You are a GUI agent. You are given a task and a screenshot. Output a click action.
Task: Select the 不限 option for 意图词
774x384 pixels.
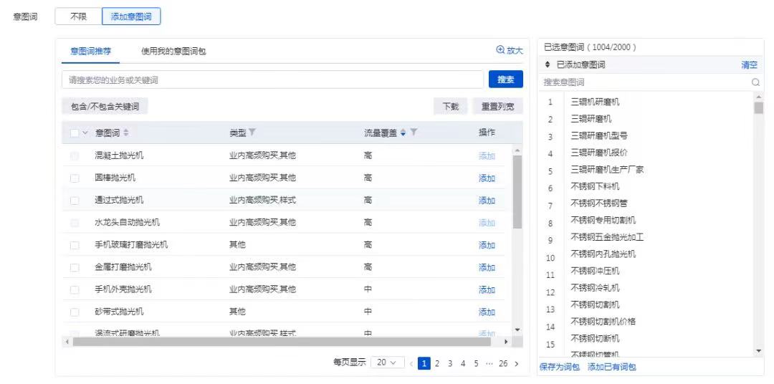click(79, 16)
